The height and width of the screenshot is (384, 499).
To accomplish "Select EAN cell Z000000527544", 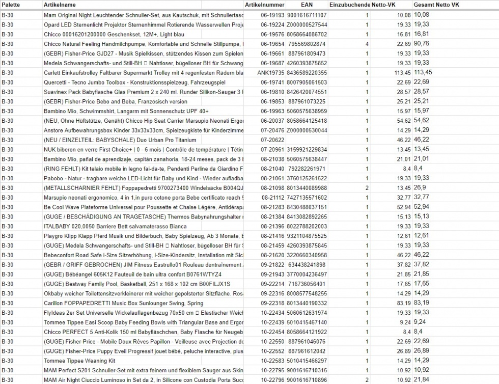I will pyautogui.click(x=307, y=24).
